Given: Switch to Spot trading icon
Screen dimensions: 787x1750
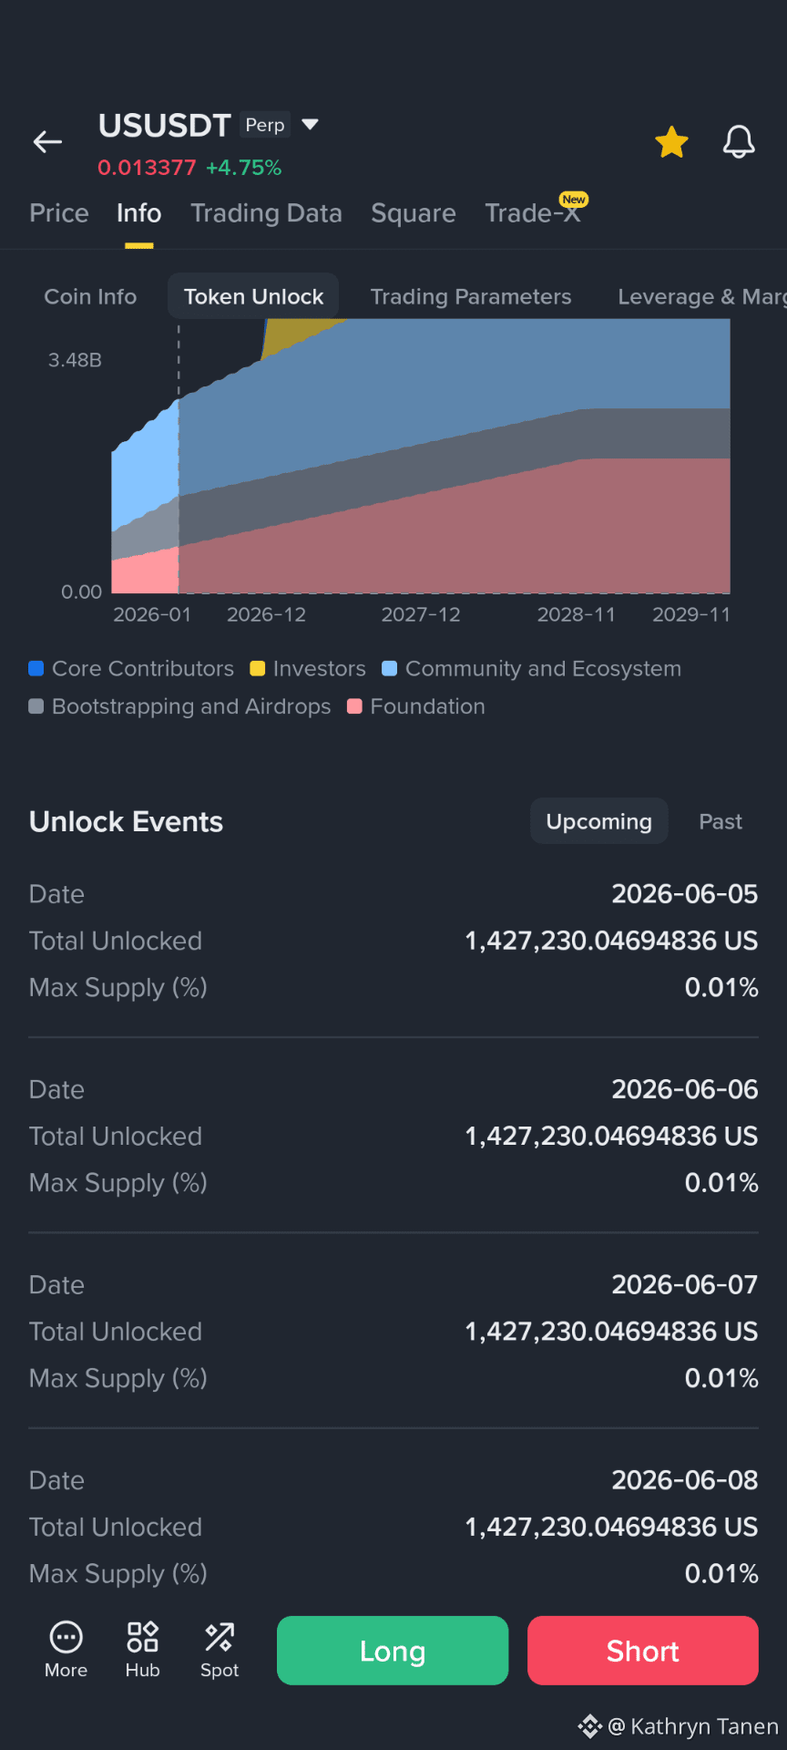Looking at the screenshot, I should coord(220,1638).
